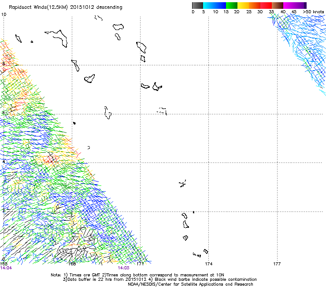Select the '30' label under the color bar
Image resolution: width=326 pixels, height=287 pixels.
pos(260,12)
